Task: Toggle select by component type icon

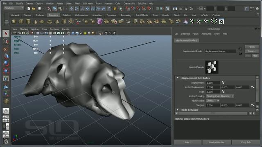Action: tap(60, 9)
